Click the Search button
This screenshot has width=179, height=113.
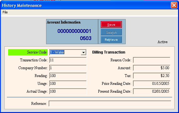coord(111,32)
